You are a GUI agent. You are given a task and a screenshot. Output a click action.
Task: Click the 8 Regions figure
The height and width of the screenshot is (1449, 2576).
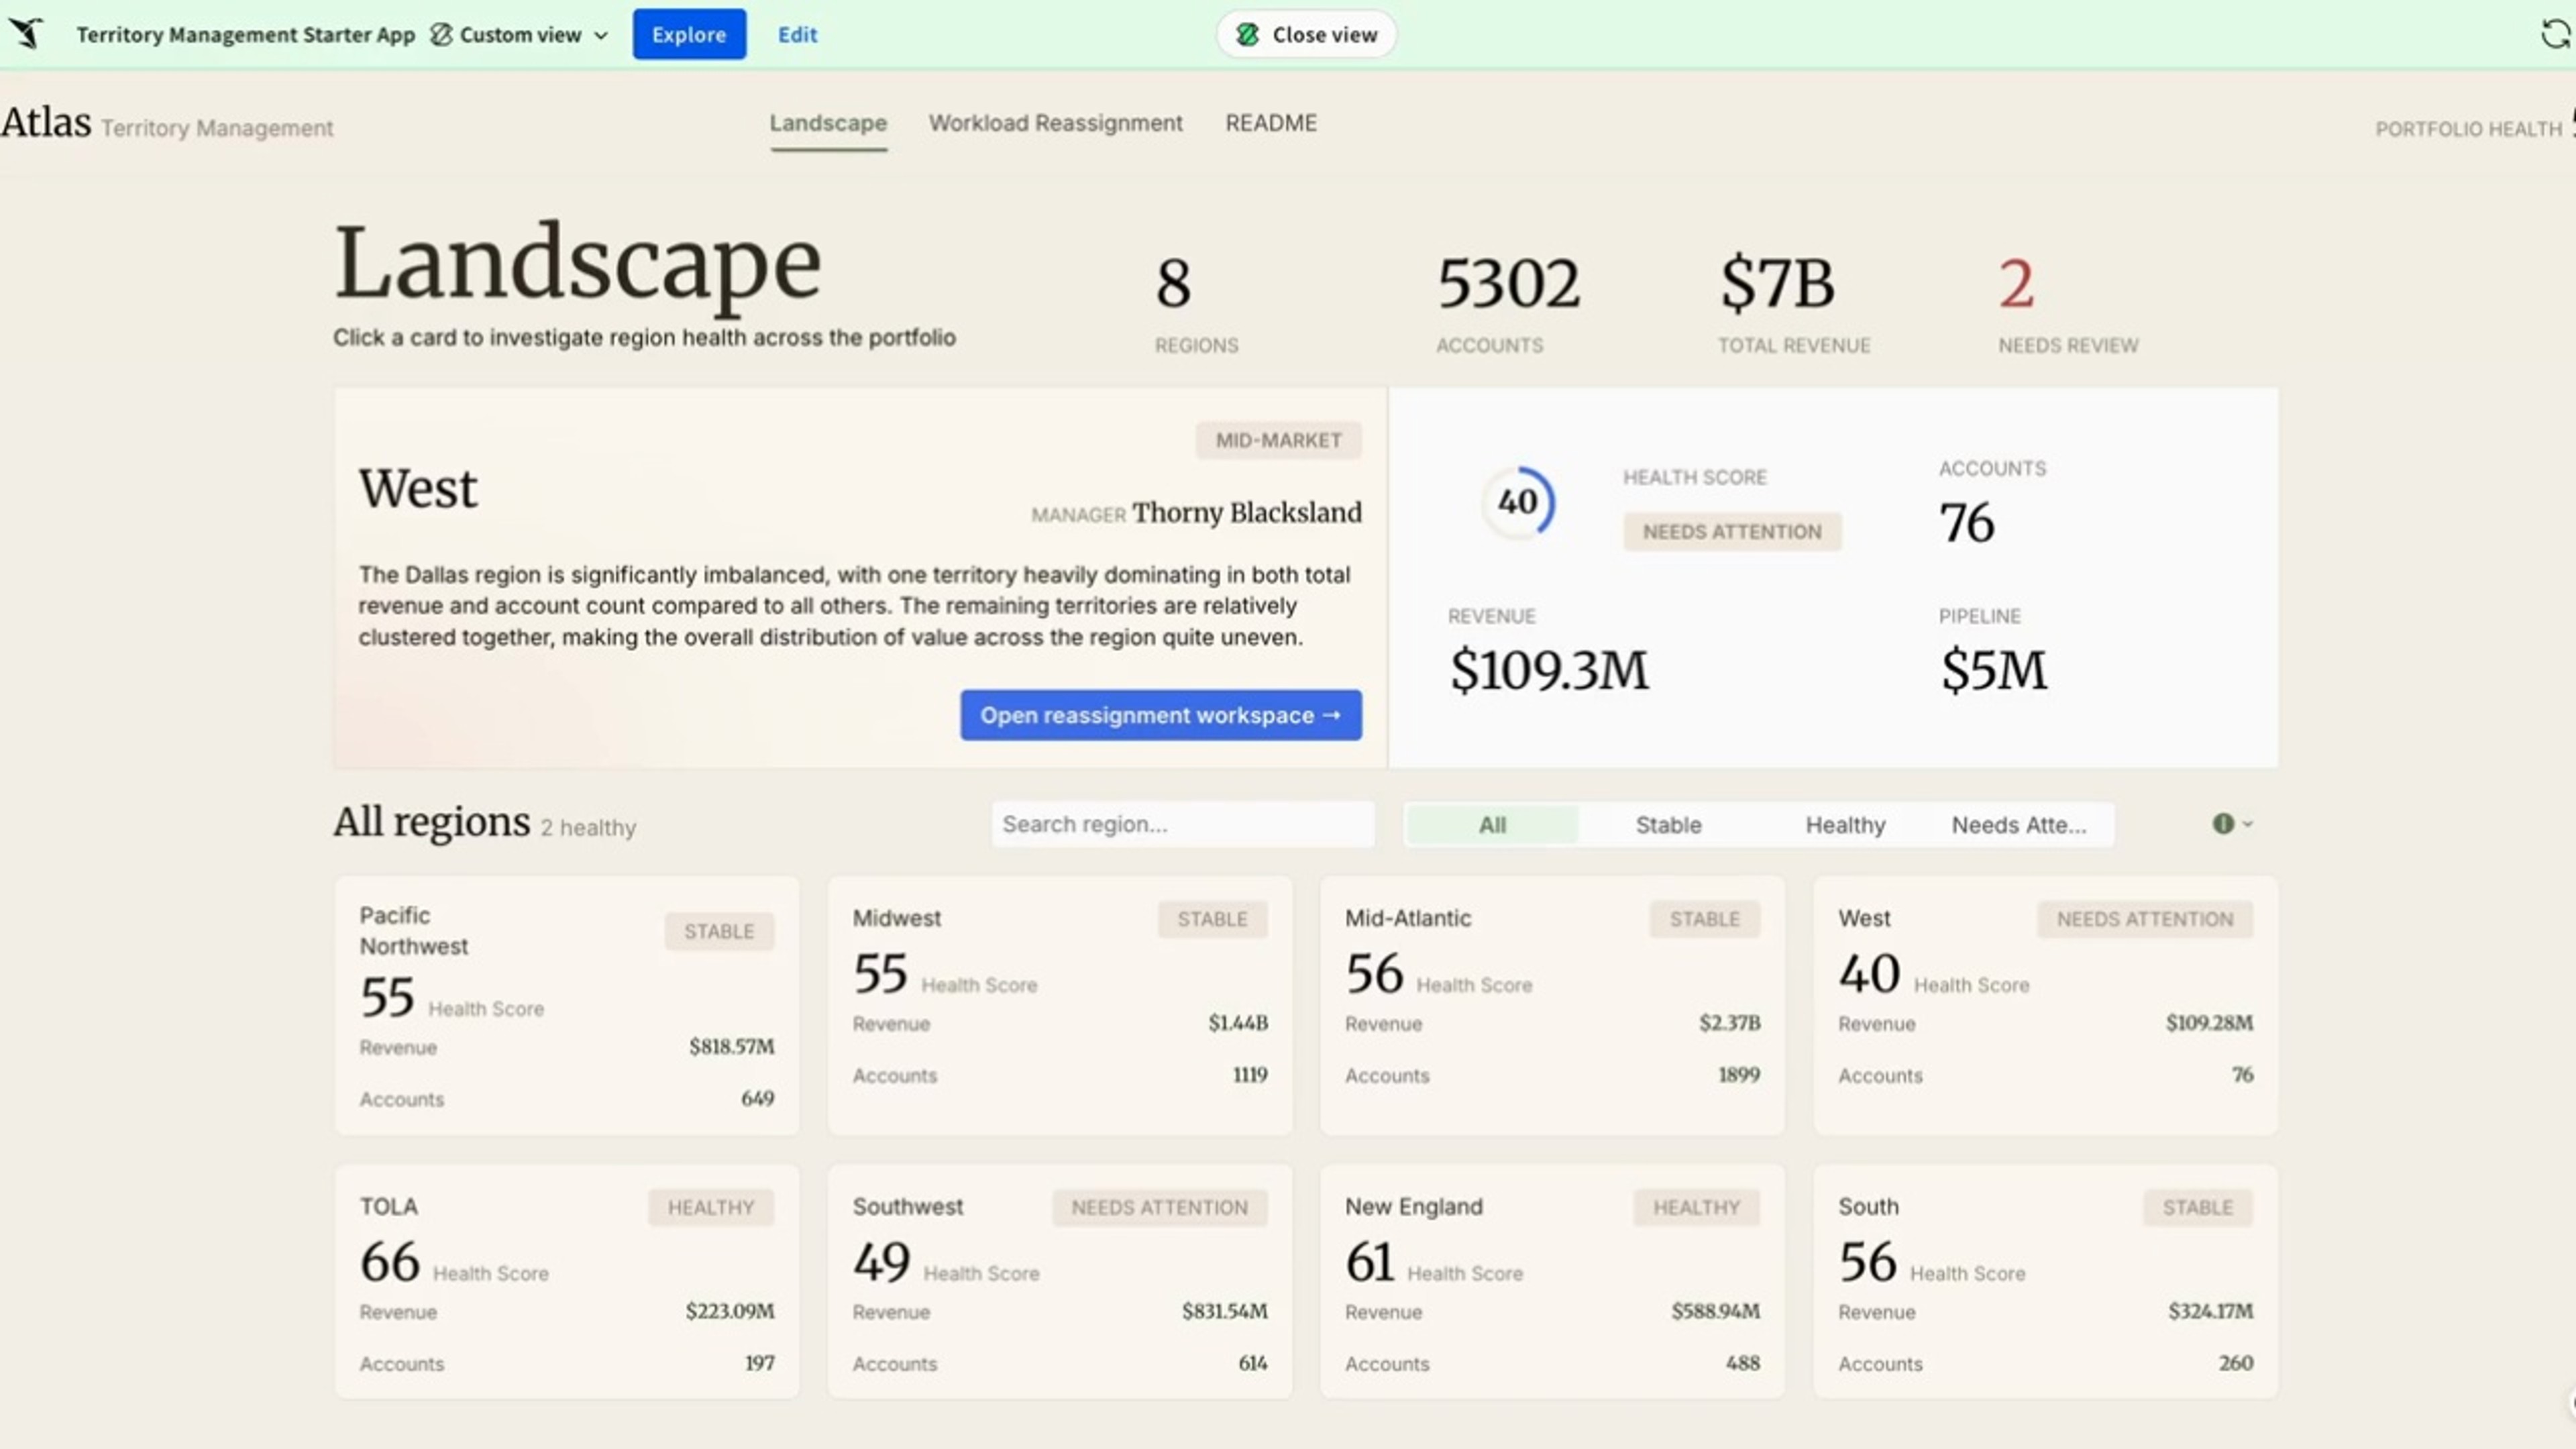click(x=1173, y=283)
